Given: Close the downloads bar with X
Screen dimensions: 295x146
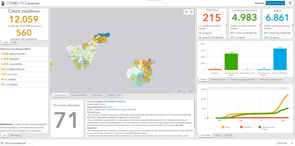Looking at the screenshot, I should click(x=292, y=143).
